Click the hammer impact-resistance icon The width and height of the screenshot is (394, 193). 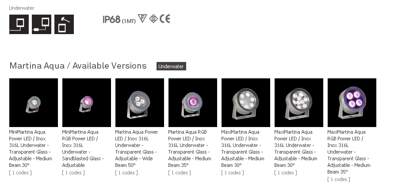(x=64, y=24)
